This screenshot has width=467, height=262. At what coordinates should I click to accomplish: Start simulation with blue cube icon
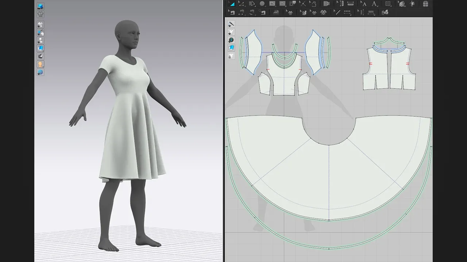coord(40,6)
